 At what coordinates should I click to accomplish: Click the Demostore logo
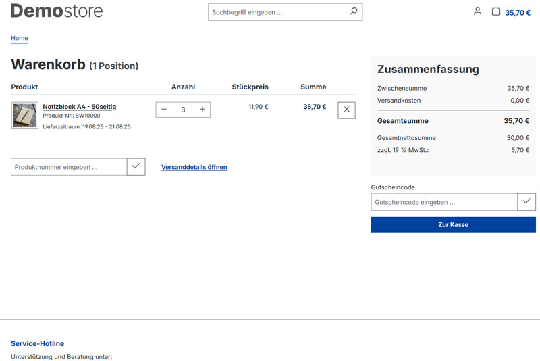click(57, 11)
